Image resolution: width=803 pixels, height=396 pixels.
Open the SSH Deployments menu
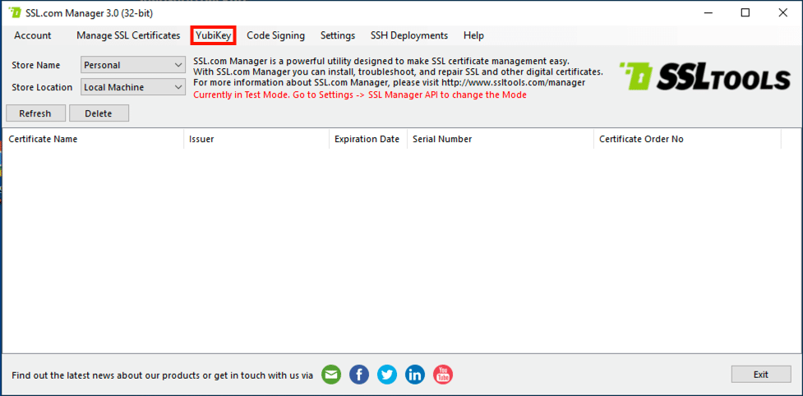(409, 35)
